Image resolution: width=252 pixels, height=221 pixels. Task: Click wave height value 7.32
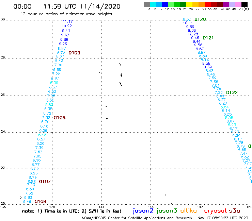point(29,193)
